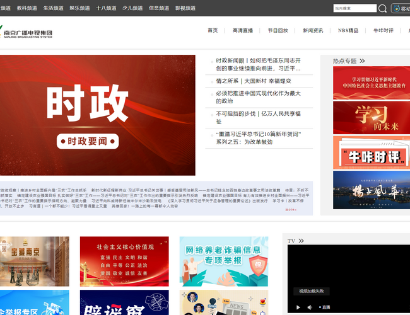Viewport: 410px width, 315px height.
Task: Click the Nanjing Broadcasting System logo
Action: pyautogui.click(x=28, y=31)
